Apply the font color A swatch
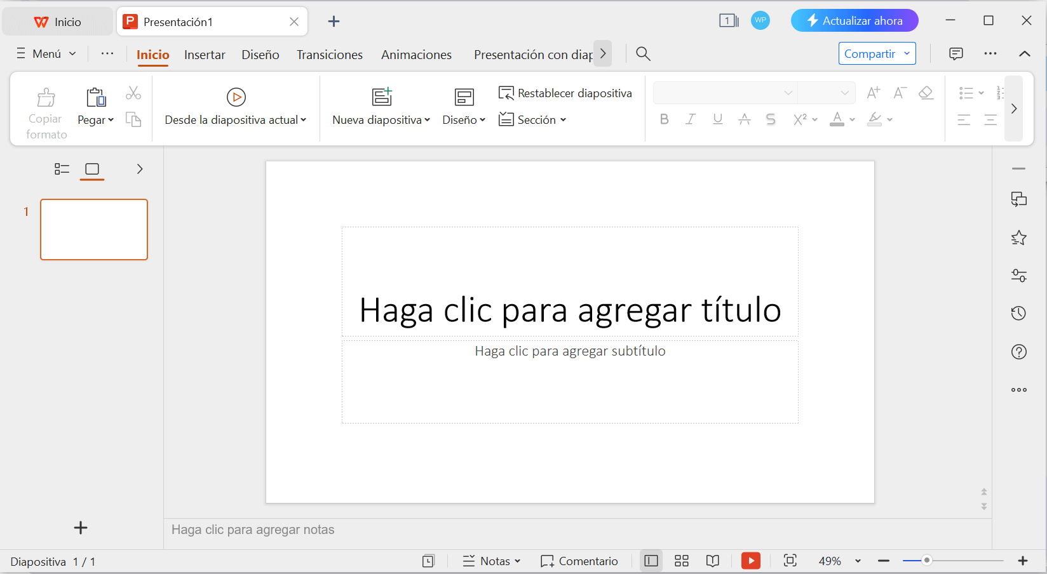The height and width of the screenshot is (574, 1047). pos(837,119)
